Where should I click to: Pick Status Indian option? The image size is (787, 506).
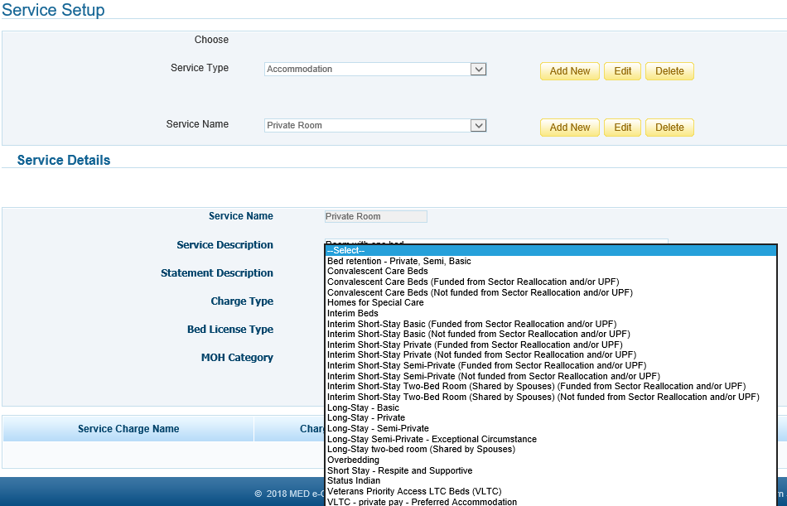(354, 481)
